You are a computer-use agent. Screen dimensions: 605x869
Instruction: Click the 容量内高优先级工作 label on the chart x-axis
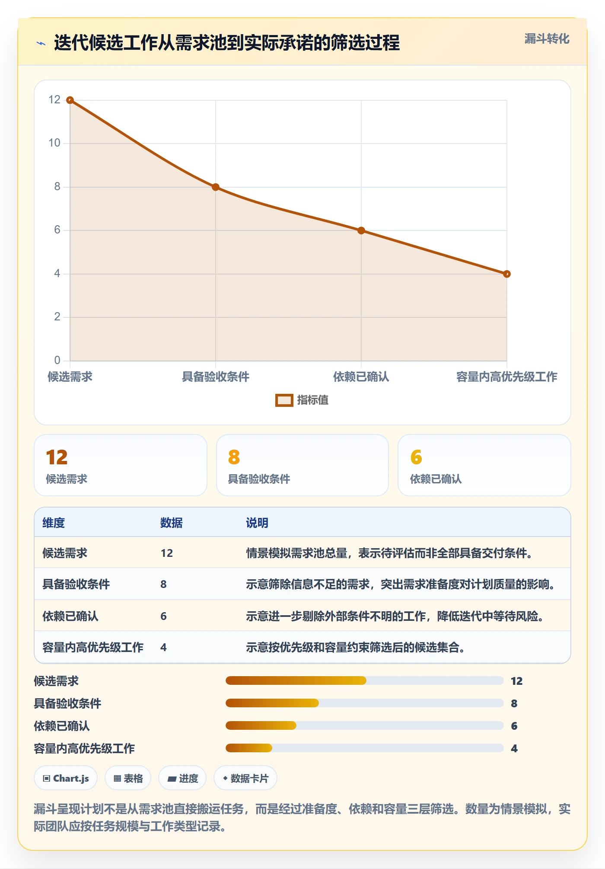(507, 377)
